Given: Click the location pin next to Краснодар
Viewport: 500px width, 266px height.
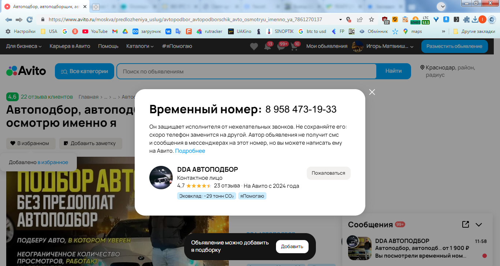Looking at the screenshot, I should click(x=422, y=68).
